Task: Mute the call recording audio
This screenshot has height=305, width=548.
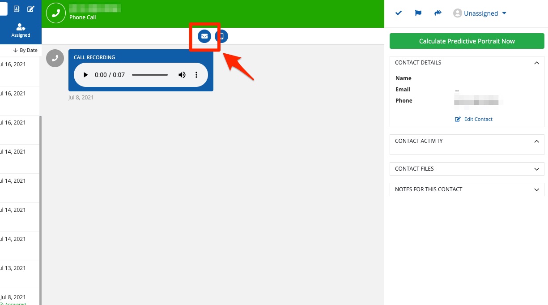Action: 182,75
